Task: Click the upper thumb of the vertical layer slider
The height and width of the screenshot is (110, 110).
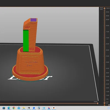Action: click(105, 9)
